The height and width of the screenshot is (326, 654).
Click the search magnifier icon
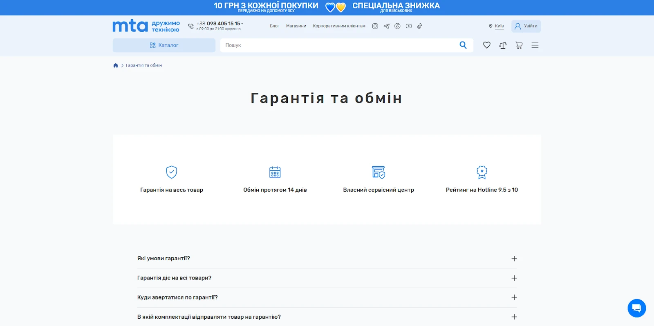click(463, 45)
